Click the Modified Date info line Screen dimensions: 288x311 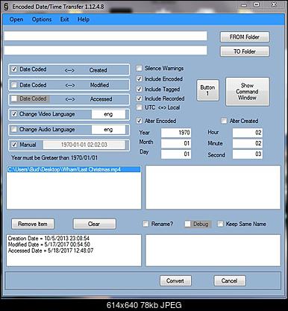49,245
